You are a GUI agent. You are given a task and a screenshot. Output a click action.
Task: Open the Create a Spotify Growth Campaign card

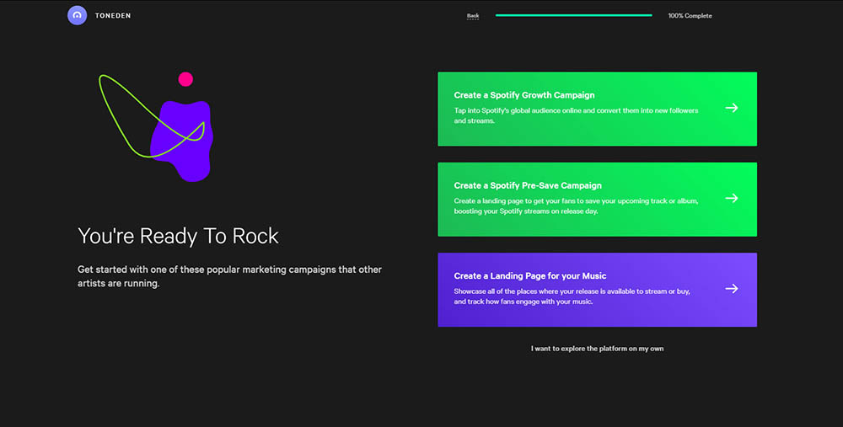point(598,109)
